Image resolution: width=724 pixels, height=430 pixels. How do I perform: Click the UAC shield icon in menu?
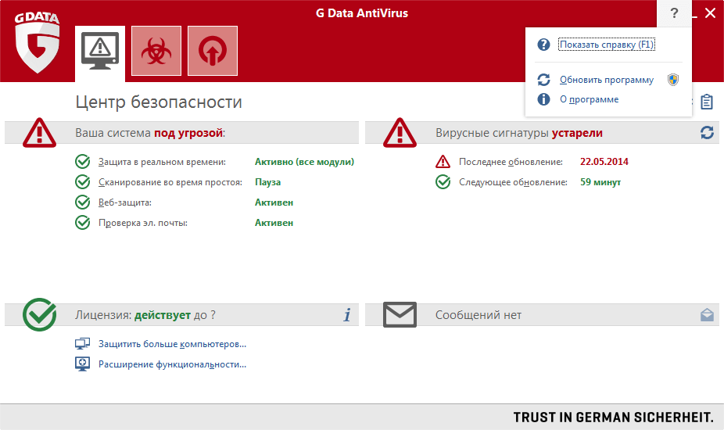pos(673,80)
